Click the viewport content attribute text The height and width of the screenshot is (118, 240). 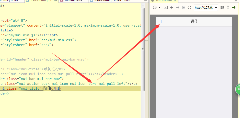[x=84, y=25]
